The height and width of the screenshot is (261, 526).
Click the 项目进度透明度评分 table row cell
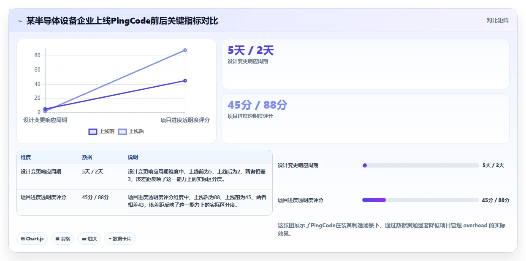click(x=43, y=197)
